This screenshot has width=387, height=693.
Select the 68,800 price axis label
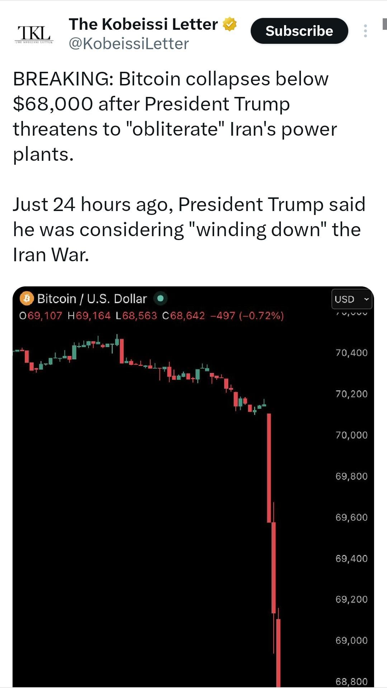click(351, 681)
